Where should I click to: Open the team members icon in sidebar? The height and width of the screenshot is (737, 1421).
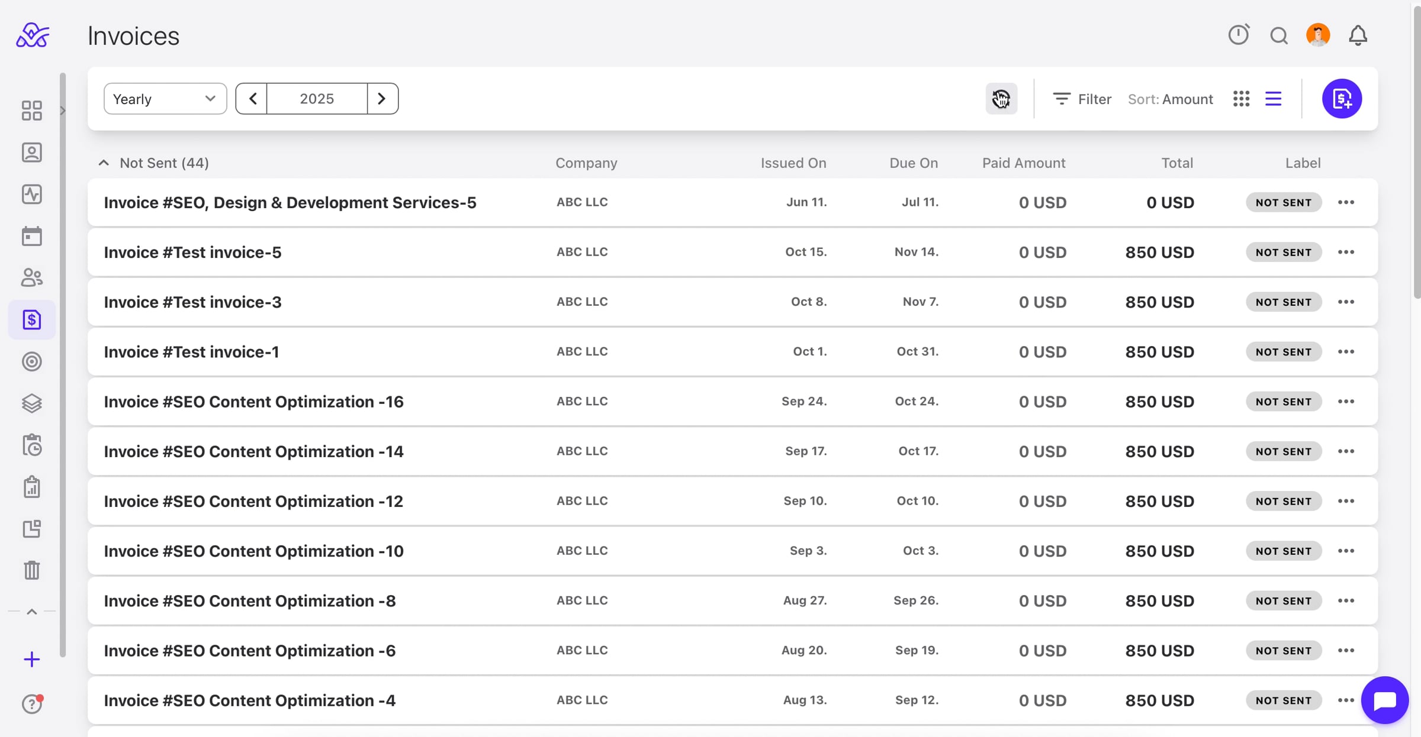[x=32, y=278]
